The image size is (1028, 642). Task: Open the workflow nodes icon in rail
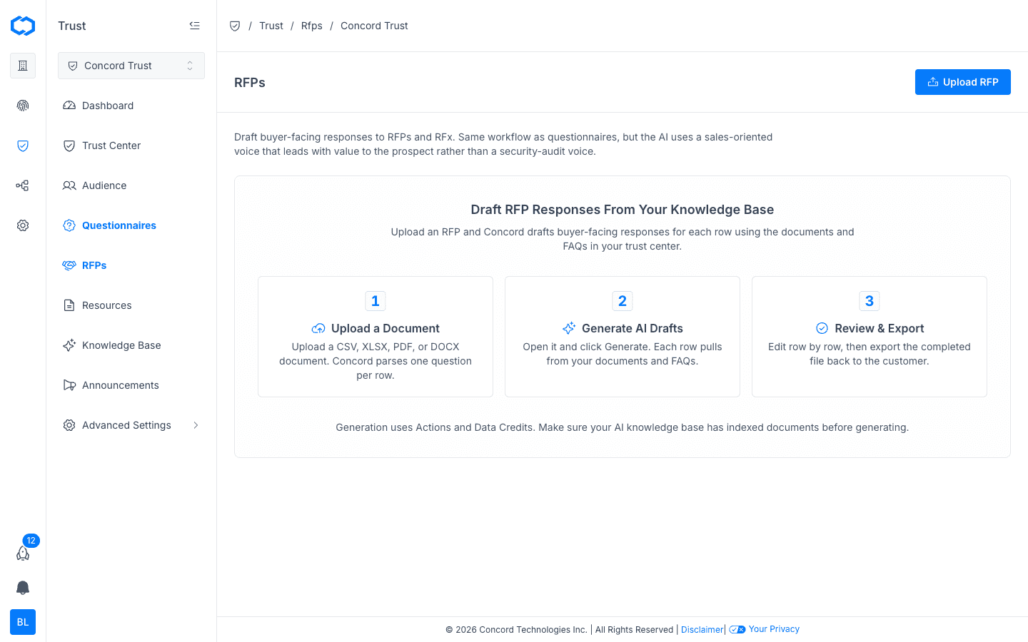tap(23, 185)
